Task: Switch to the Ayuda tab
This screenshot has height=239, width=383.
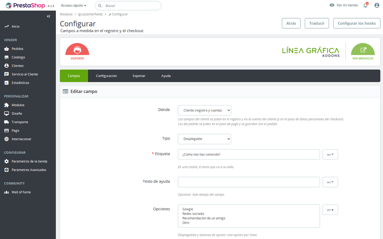Action: pos(166,76)
